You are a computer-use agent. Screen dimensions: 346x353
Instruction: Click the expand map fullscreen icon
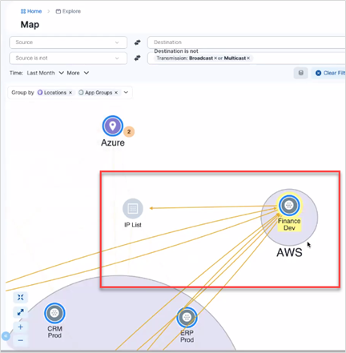click(x=21, y=312)
